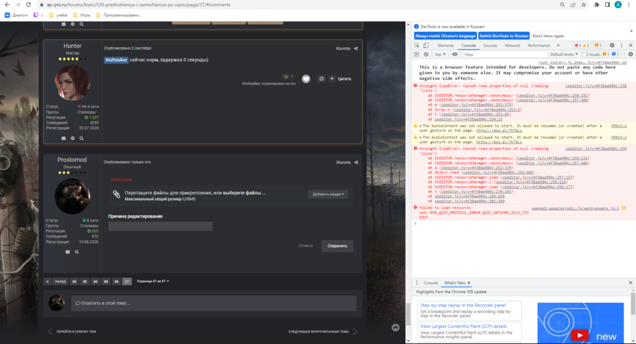Viewport: 636px width, 344px height.
Task: Go to page 36 of the topic
Action: point(116,281)
